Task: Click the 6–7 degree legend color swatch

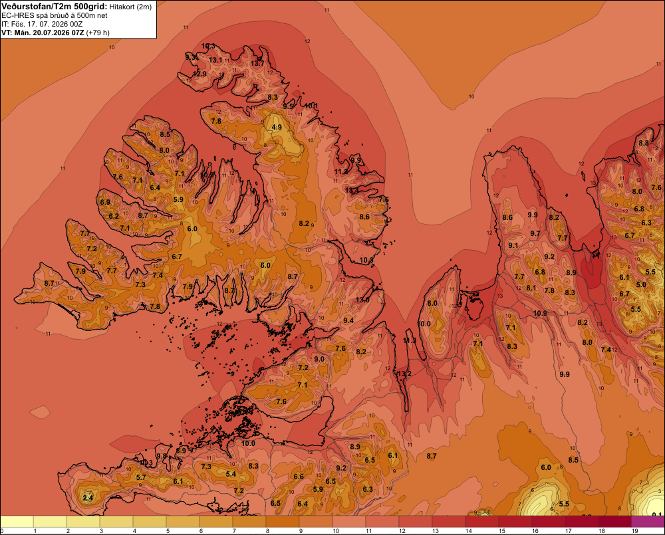Action: (216, 522)
